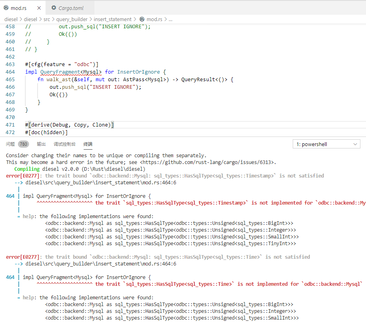Click 'Ok(())' on line 467
This screenshot has width=366, height=322.
[59, 95]
